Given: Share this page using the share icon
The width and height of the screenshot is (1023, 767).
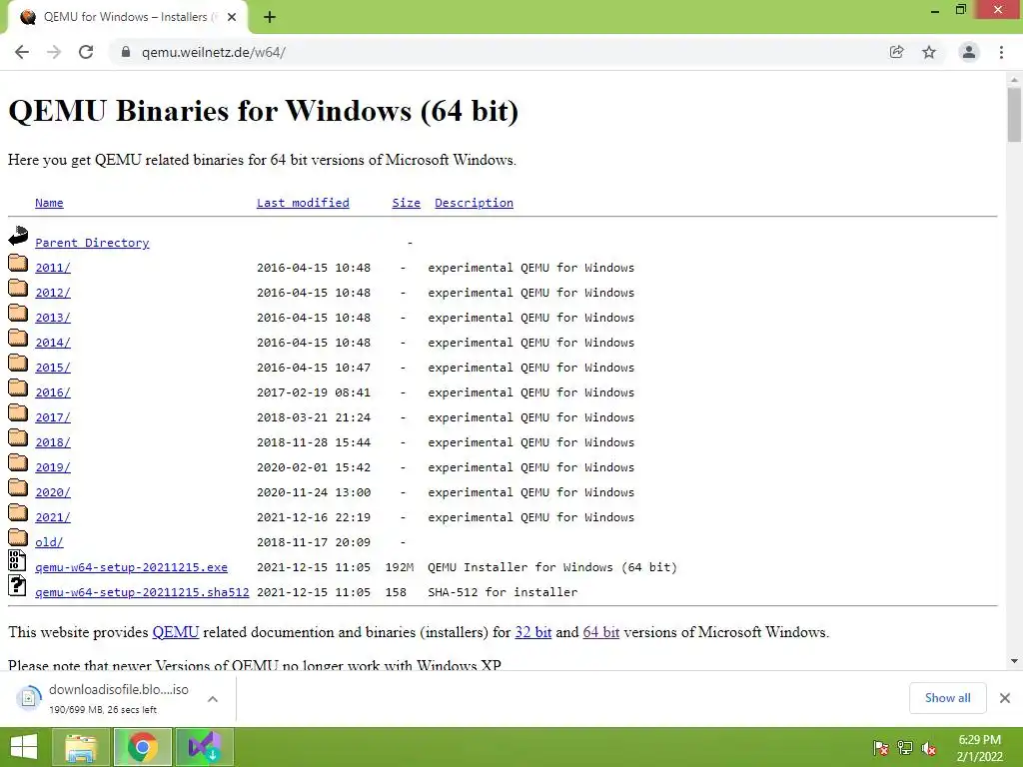Looking at the screenshot, I should (896, 52).
